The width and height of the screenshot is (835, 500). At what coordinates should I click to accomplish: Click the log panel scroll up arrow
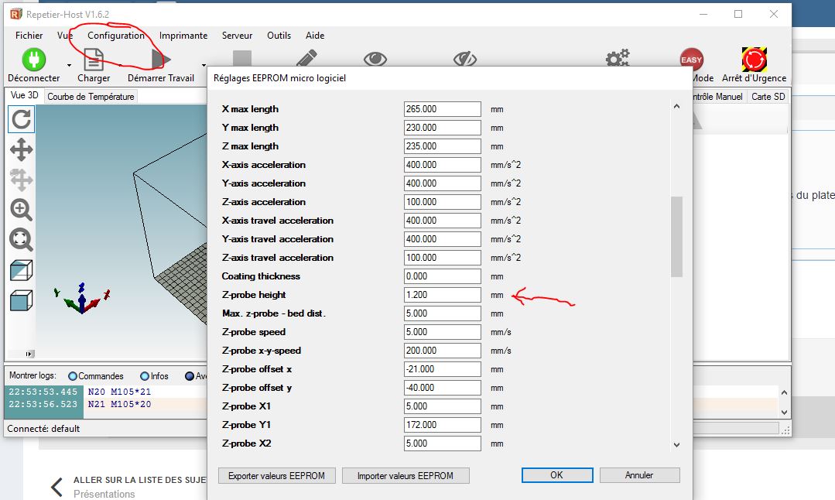(784, 392)
